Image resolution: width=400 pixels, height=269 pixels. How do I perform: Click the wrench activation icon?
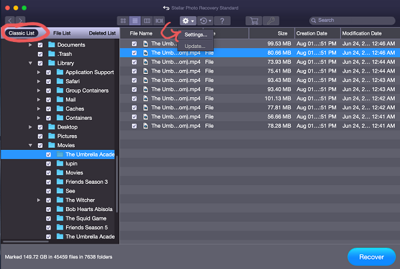tap(271, 21)
